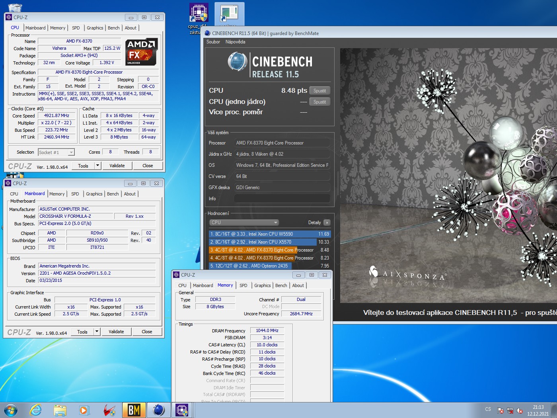The width and height of the screenshot is (557, 418).
Task: Select ranking row Intel Xeon CPU W5590
Action: pyautogui.click(x=270, y=234)
